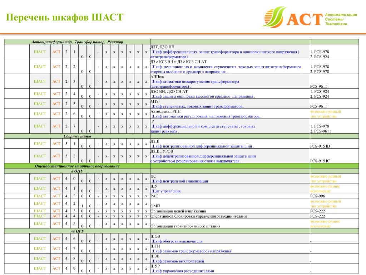This screenshot has height=275, width=366.
Task: Click the 'ШЗВ' cell
Action: tap(155, 256)
